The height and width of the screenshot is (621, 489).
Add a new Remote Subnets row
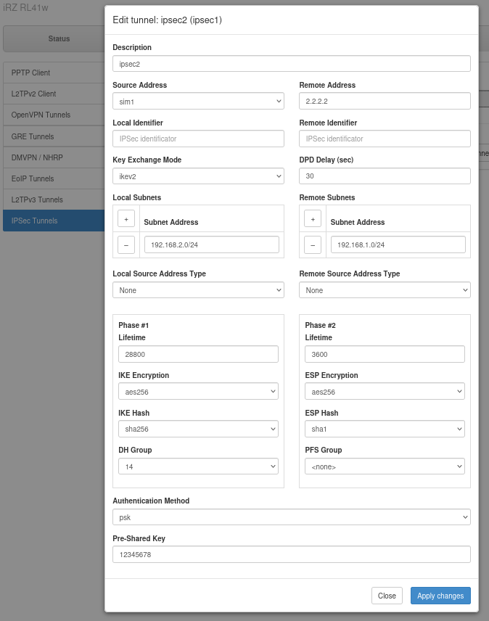tap(312, 218)
